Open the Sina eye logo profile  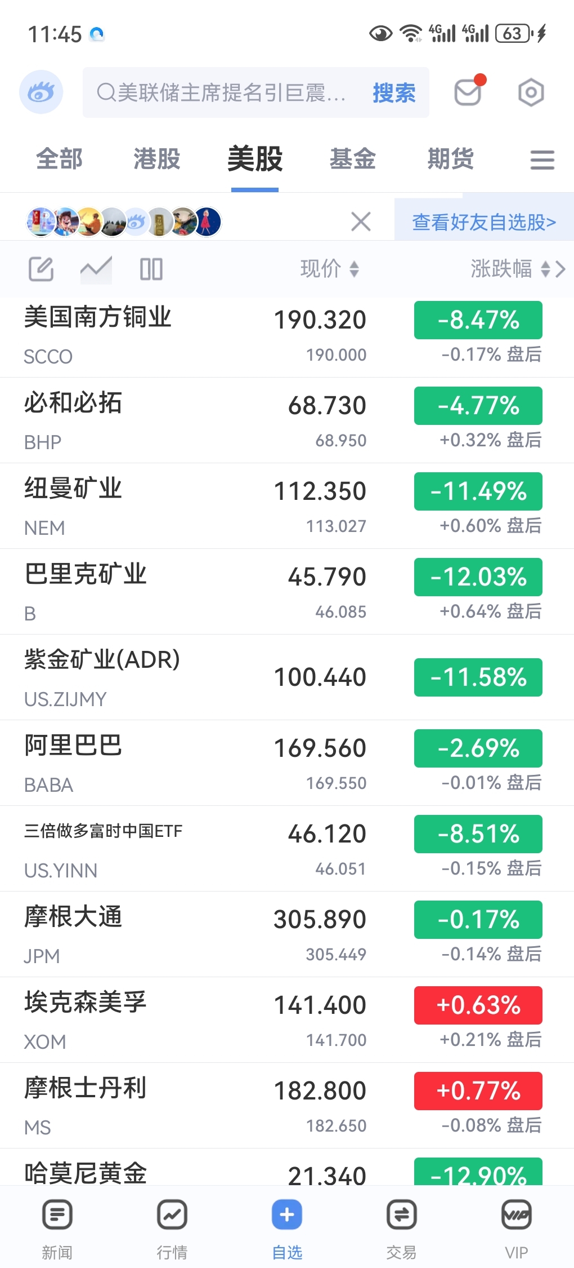pyautogui.click(x=41, y=92)
